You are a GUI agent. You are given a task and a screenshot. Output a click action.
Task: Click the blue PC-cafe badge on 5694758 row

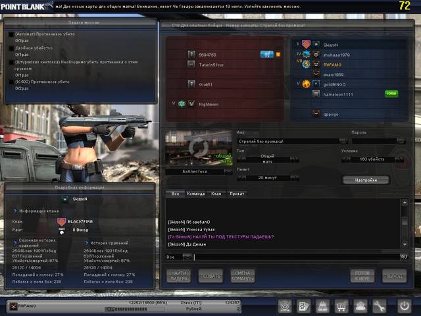(267, 55)
